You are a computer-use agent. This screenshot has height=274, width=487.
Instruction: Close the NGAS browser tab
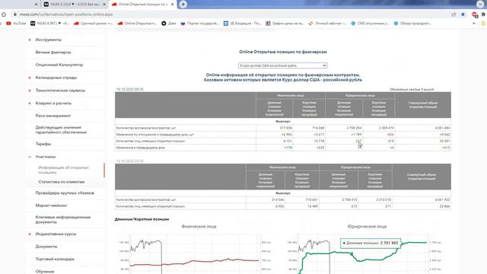coord(104,5)
